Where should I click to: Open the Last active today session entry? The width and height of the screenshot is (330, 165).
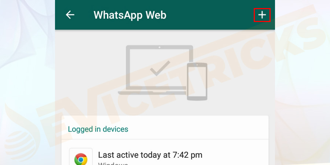165,155
